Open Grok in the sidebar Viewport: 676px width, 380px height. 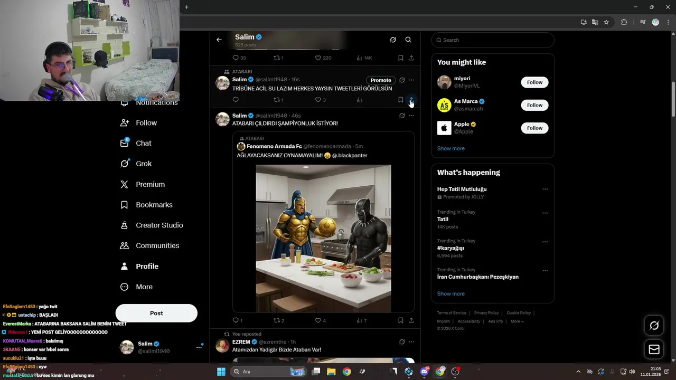(x=136, y=164)
